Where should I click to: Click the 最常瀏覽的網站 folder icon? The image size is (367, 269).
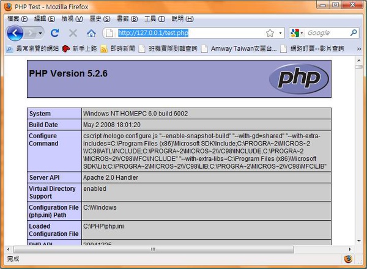[10, 49]
